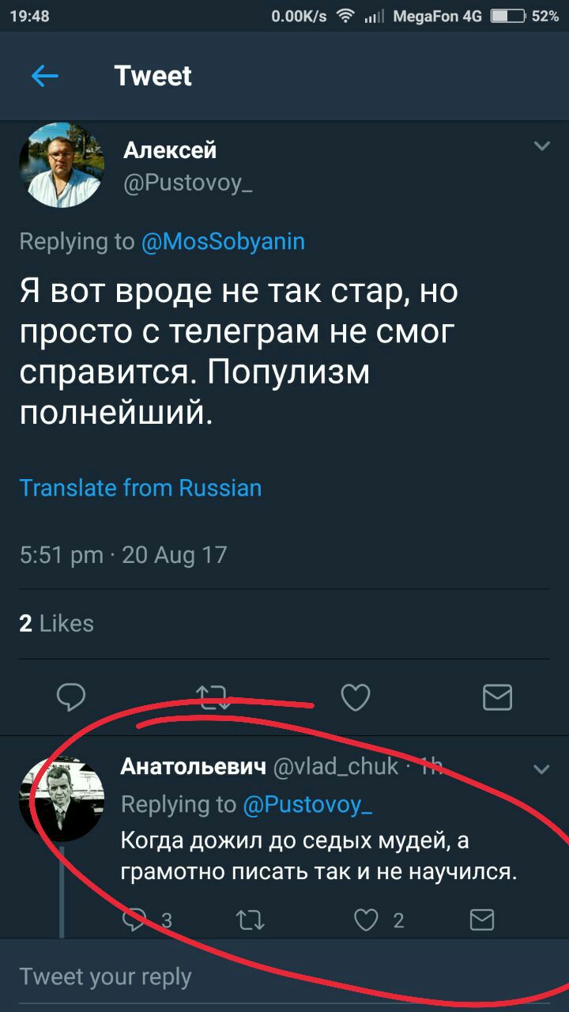Share Алексей's tweet via message envelope icon
The image size is (569, 1012).
click(498, 697)
